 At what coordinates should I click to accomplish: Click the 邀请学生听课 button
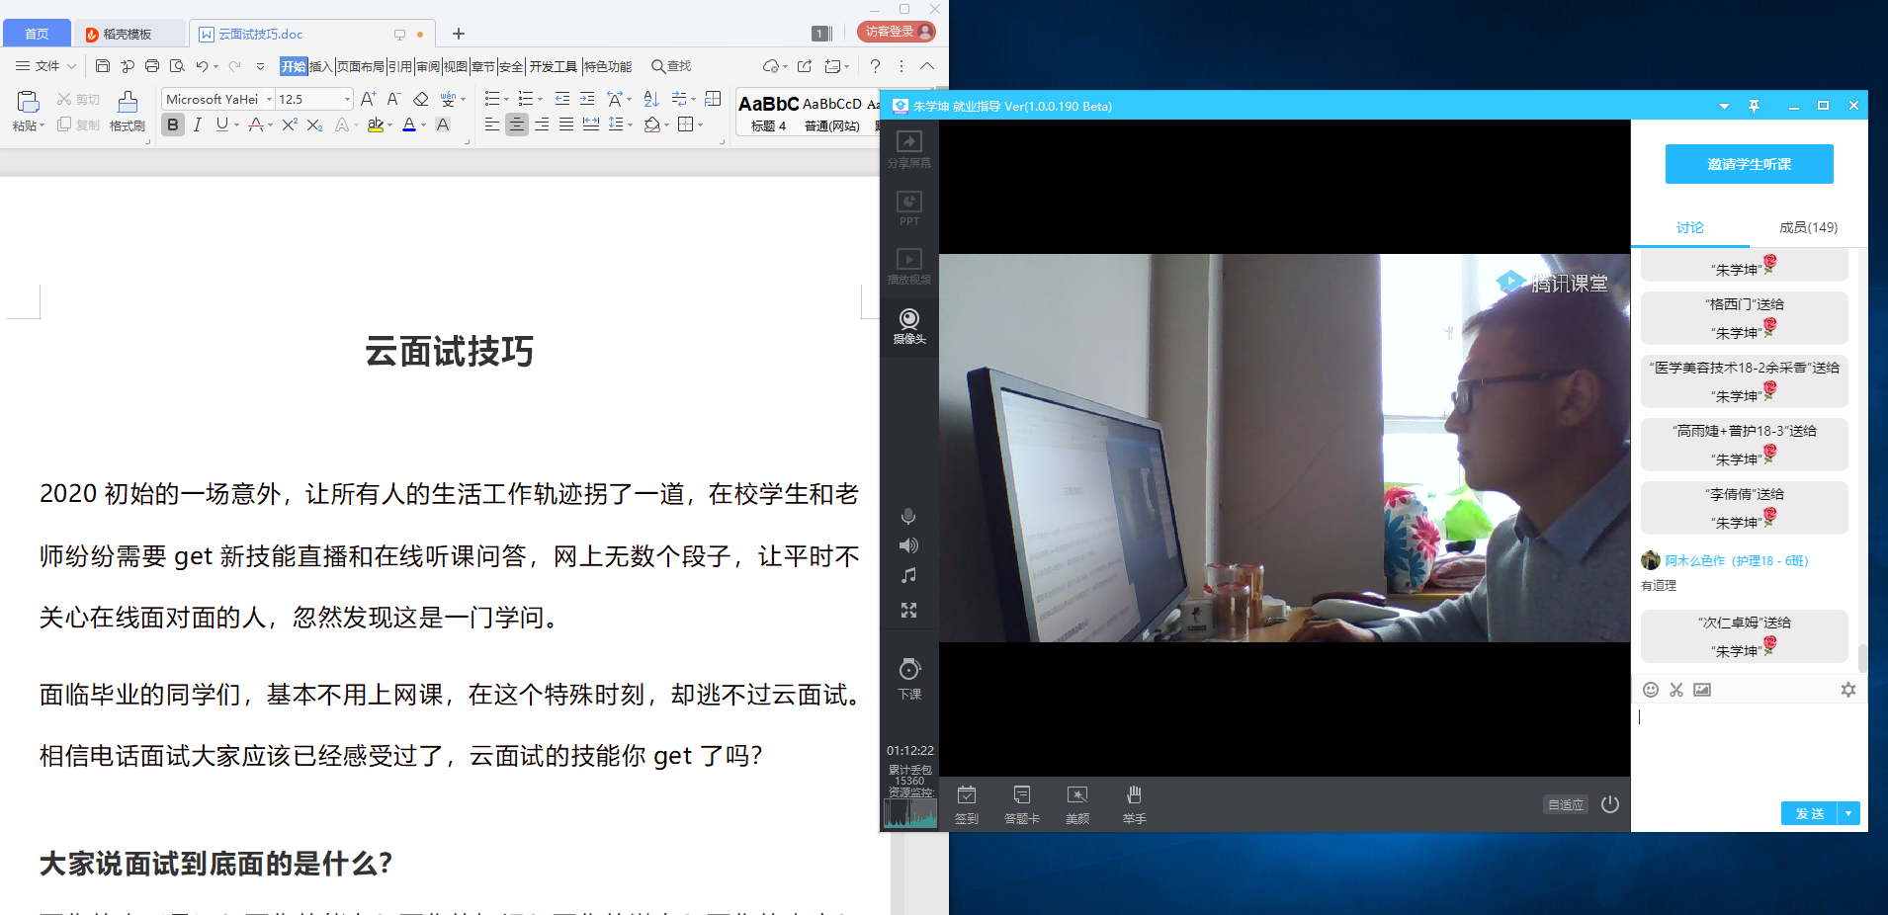click(1749, 164)
